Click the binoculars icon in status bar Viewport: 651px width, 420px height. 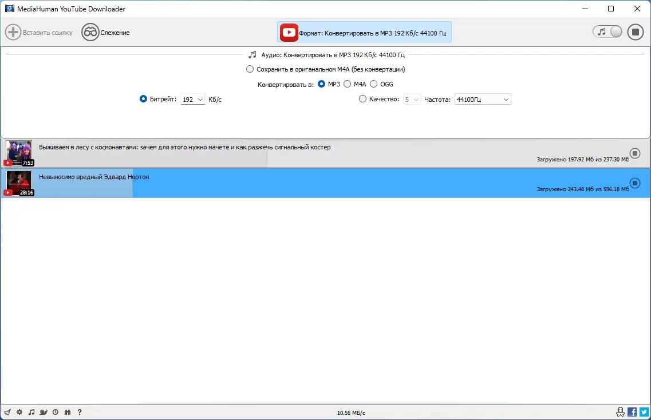coord(67,412)
